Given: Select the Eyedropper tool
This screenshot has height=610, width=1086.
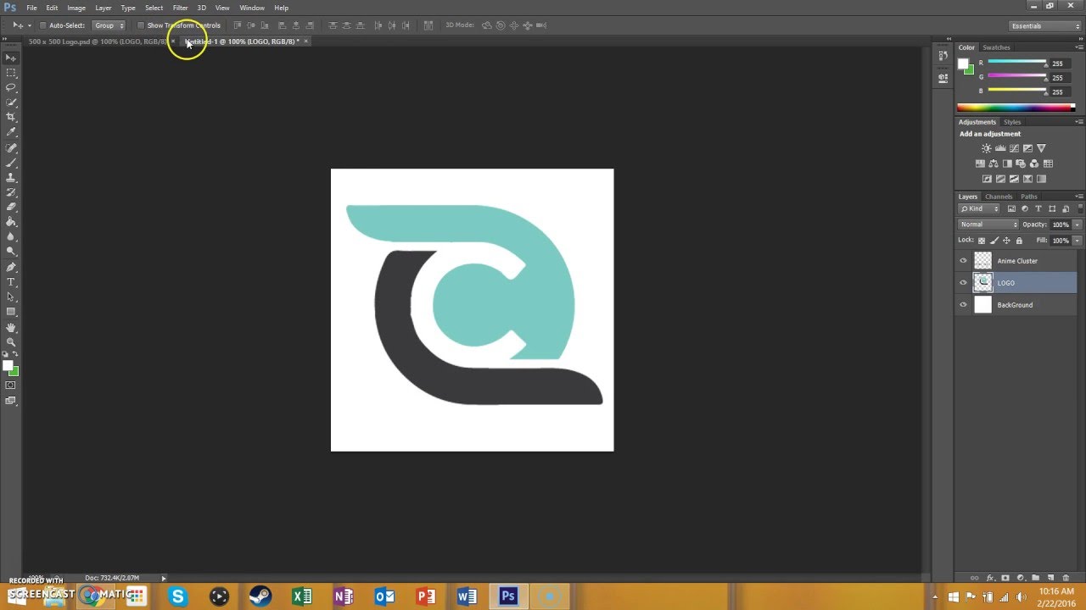Looking at the screenshot, I should click(11, 131).
